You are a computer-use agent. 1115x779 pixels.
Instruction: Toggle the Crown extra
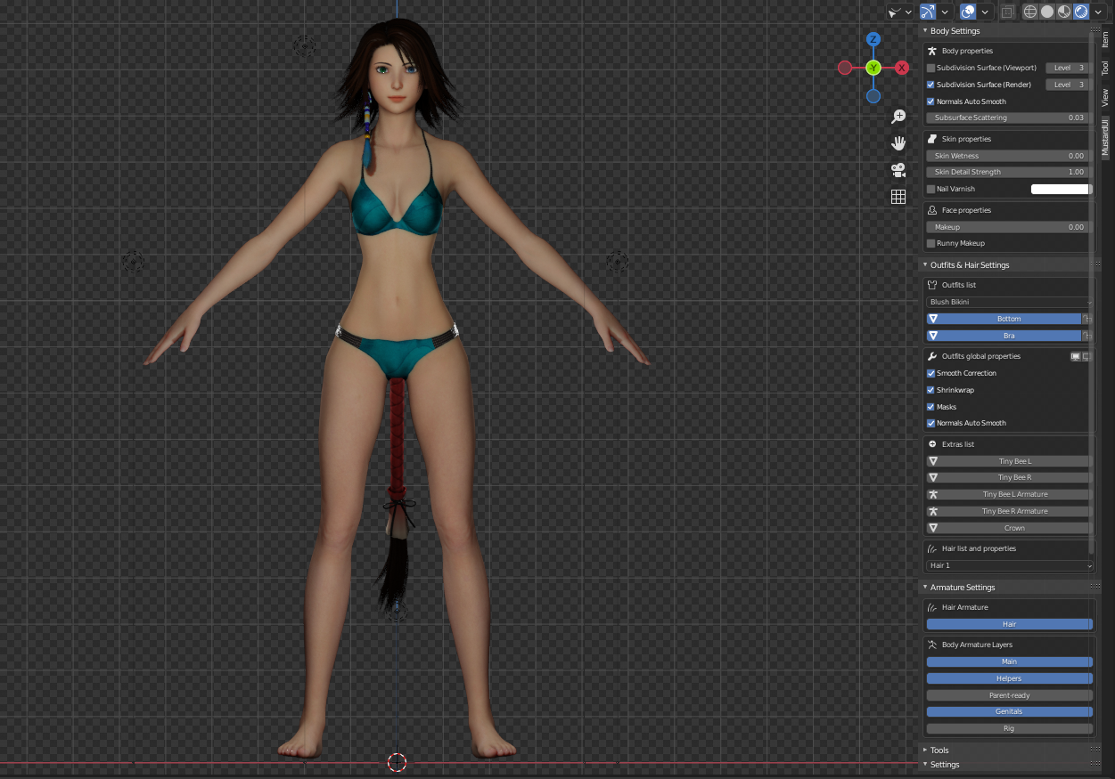click(x=1010, y=528)
